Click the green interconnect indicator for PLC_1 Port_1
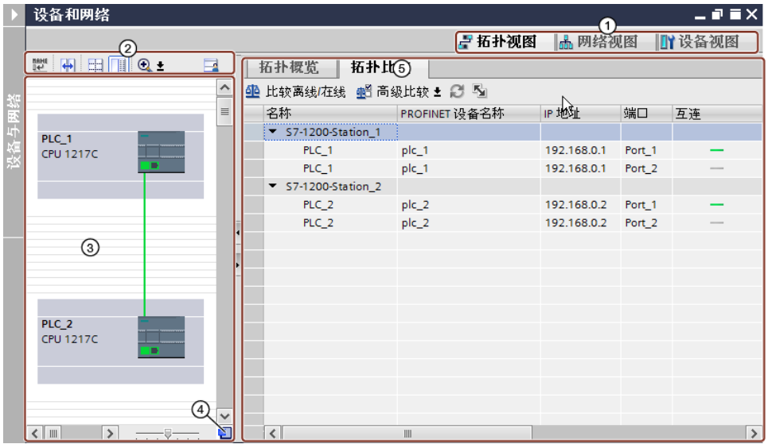This screenshot has width=768, height=444. click(x=716, y=150)
